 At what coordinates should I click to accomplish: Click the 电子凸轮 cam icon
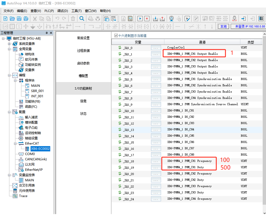coord(21,128)
